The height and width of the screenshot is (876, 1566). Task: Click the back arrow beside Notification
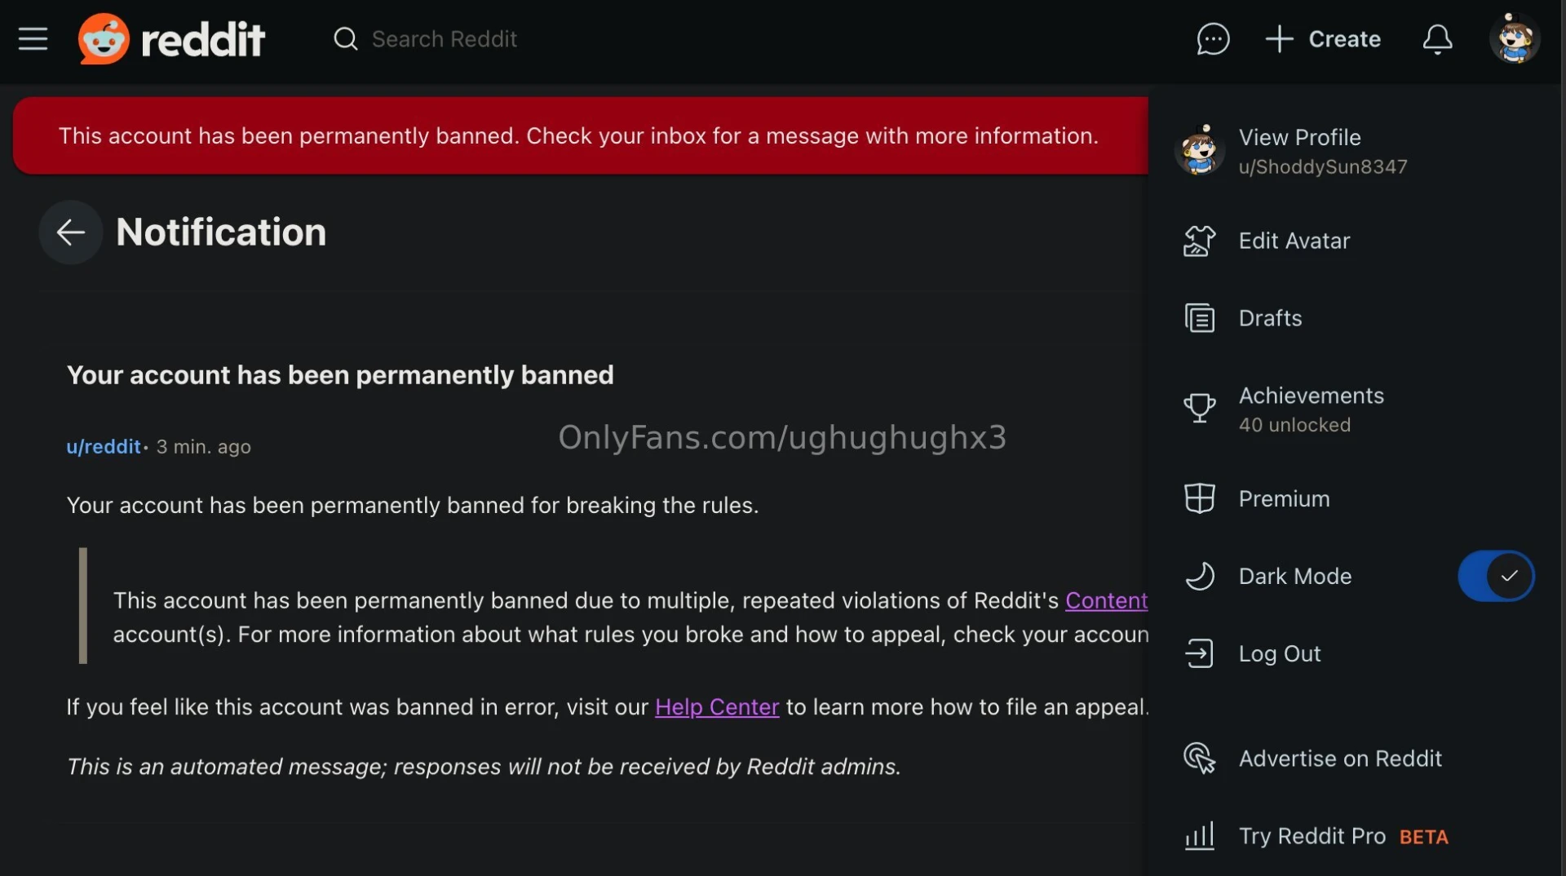[71, 232]
